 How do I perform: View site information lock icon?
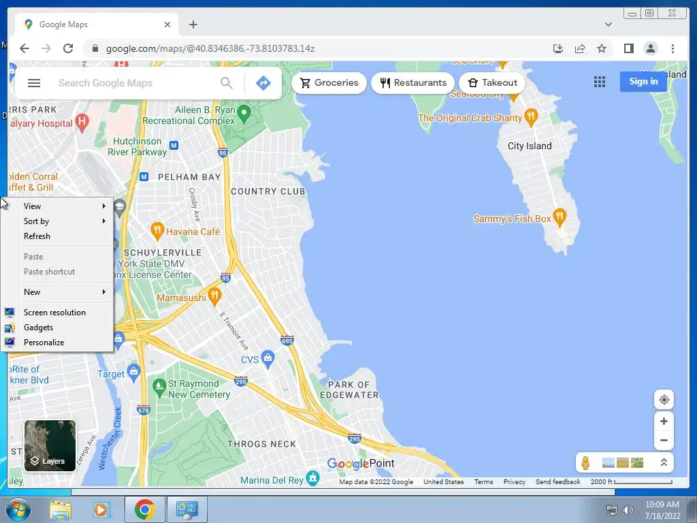[95, 48]
